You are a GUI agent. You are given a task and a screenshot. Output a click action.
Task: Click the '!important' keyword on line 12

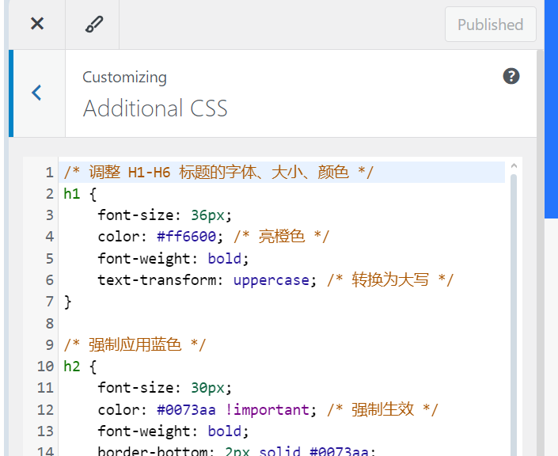pyautogui.click(x=268, y=410)
